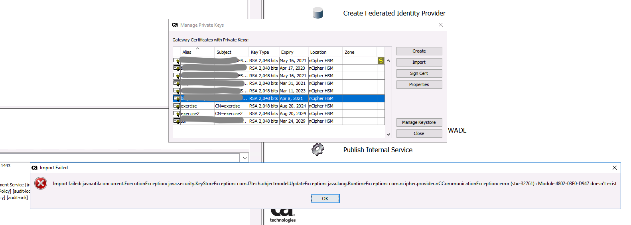Open the combo box dropdown arrow at left
The height and width of the screenshot is (225, 631).
[245, 158]
